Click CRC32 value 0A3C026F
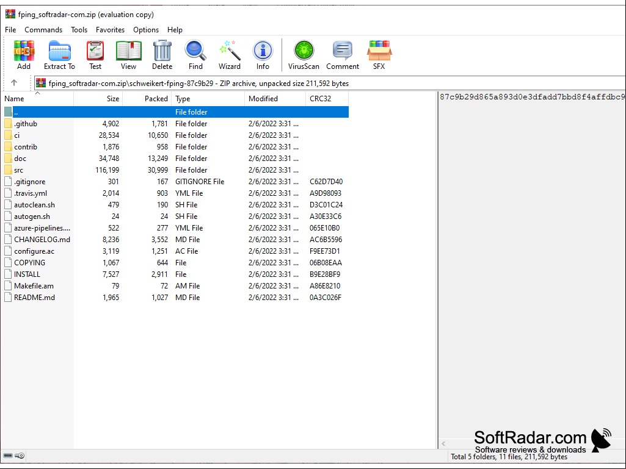The width and height of the screenshot is (626, 469). pyautogui.click(x=326, y=297)
